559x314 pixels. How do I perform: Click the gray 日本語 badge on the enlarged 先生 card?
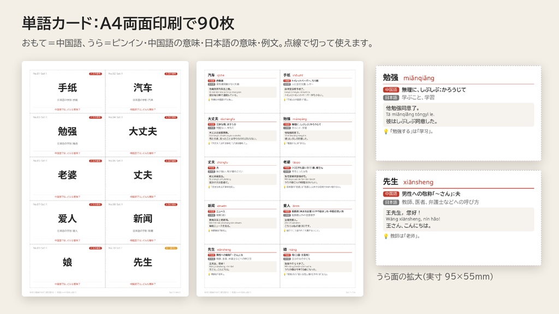(391, 202)
